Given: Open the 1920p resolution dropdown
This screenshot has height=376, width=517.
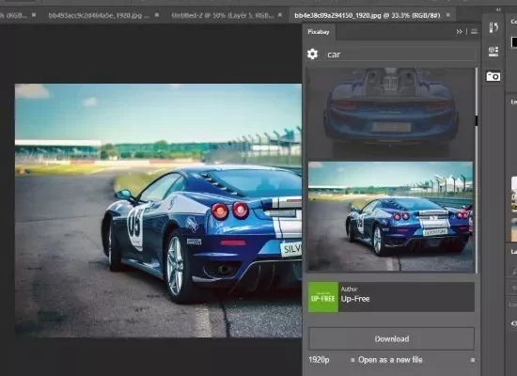Looking at the screenshot, I should point(332,360).
